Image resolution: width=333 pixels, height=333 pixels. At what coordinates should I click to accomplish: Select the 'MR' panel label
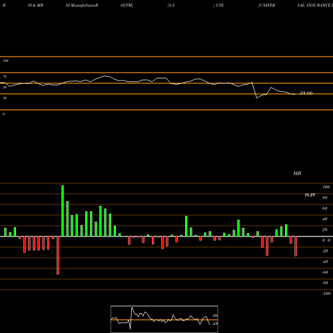point(297,173)
